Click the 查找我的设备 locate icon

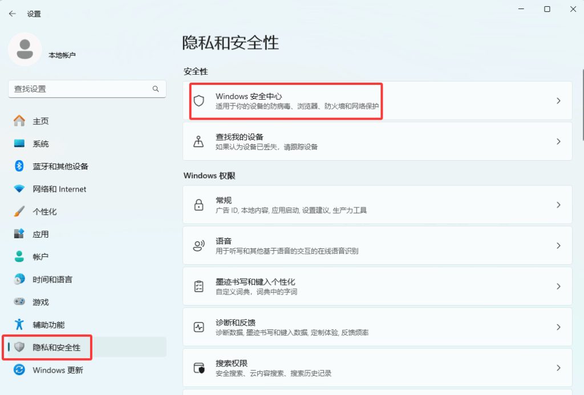(198, 141)
